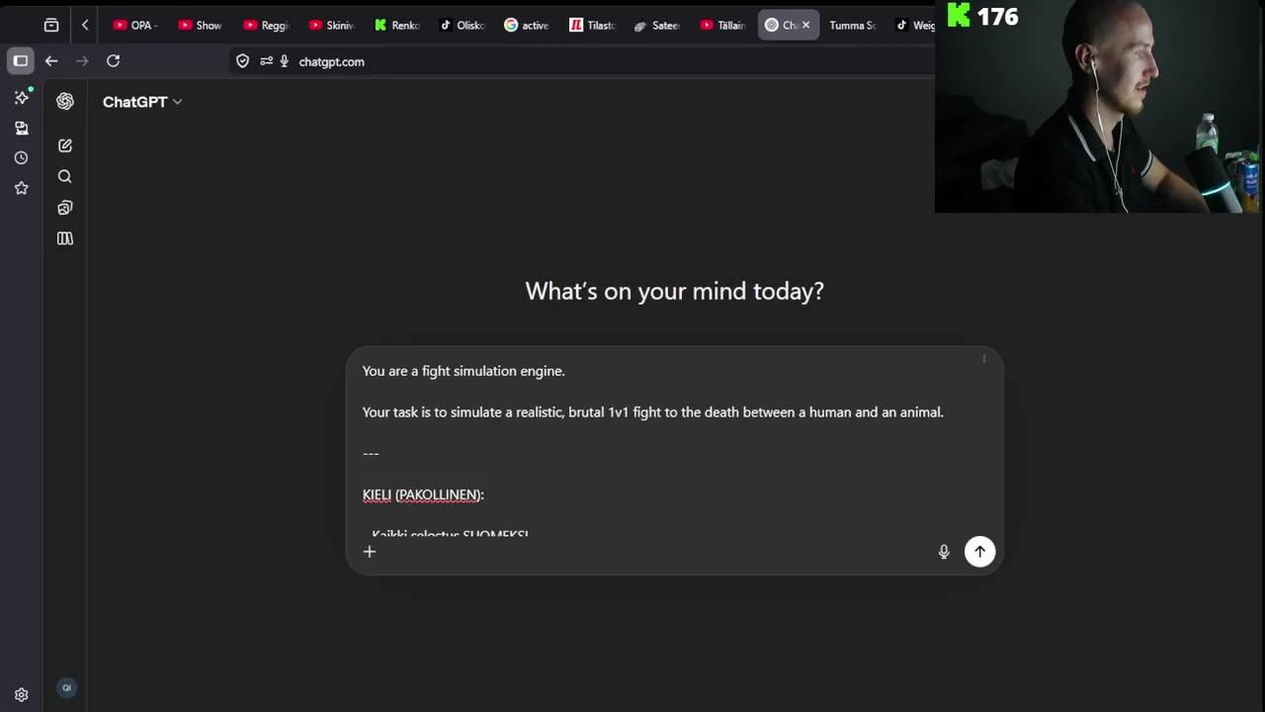Go back to the previous page
This screenshot has width=1265, height=712.
[x=51, y=61]
